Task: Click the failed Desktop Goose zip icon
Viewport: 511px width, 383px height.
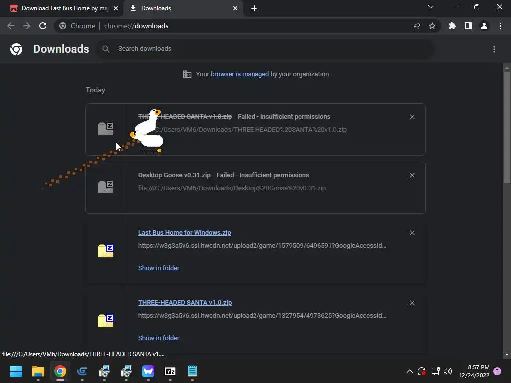Action: (x=106, y=188)
